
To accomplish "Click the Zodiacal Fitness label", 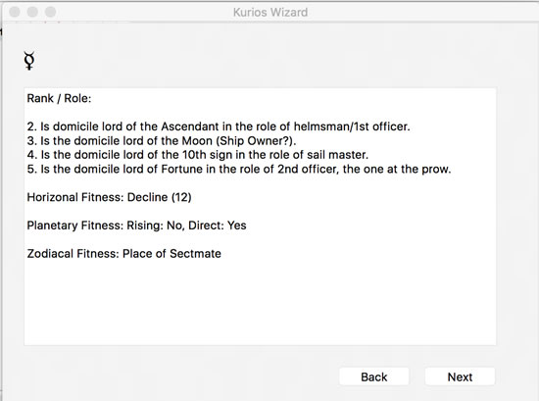I will click(73, 254).
